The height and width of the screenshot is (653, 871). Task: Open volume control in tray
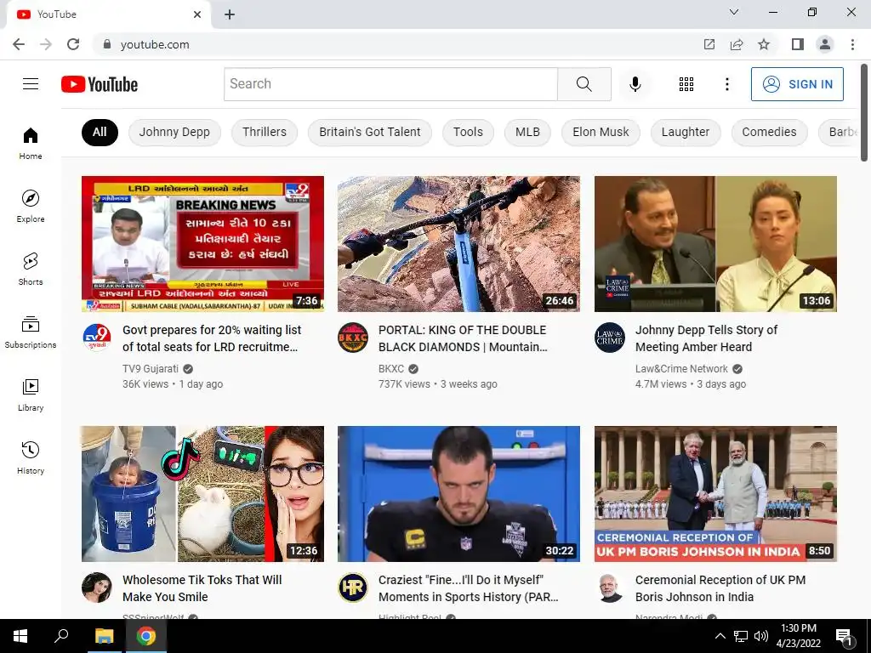[761, 636]
